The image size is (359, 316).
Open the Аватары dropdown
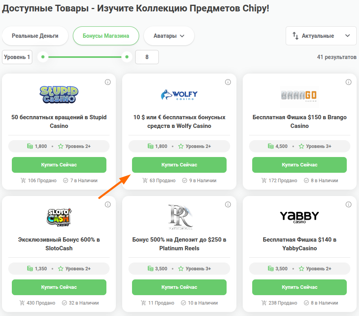[x=169, y=36]
